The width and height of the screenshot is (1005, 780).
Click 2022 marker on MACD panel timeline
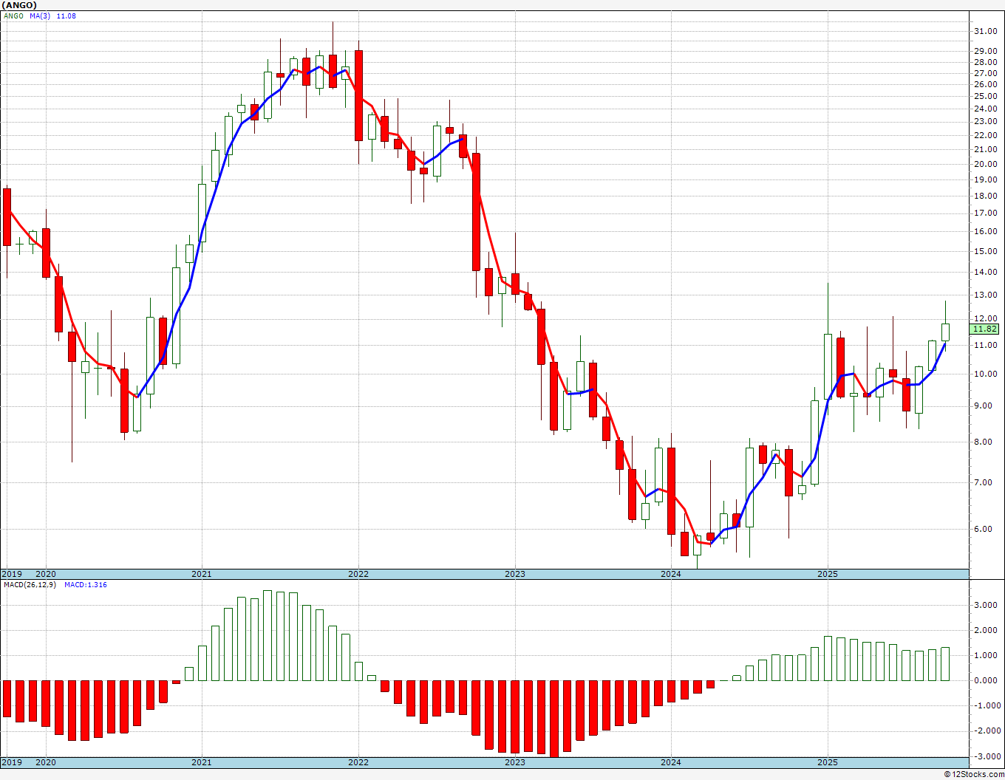click(x=358, y=762)
